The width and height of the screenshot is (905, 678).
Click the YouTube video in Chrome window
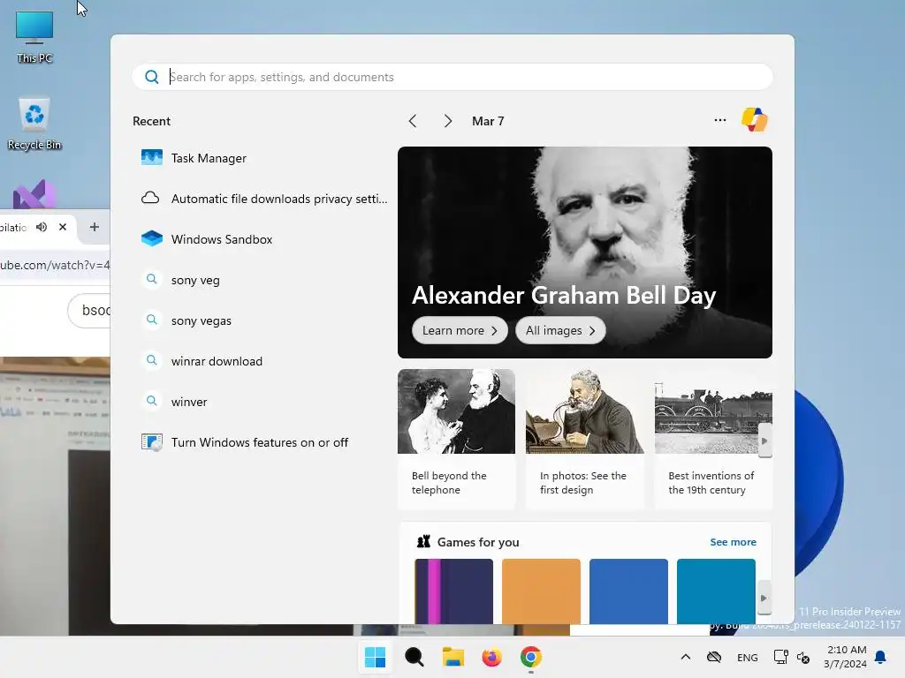click(55, 496)
